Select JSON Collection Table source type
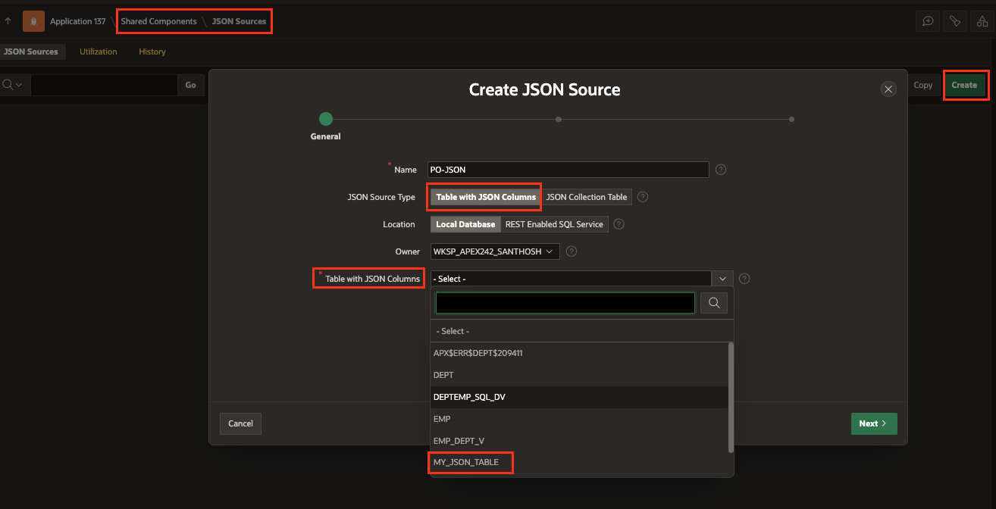The image size is (996, 509). click(587, 197)
